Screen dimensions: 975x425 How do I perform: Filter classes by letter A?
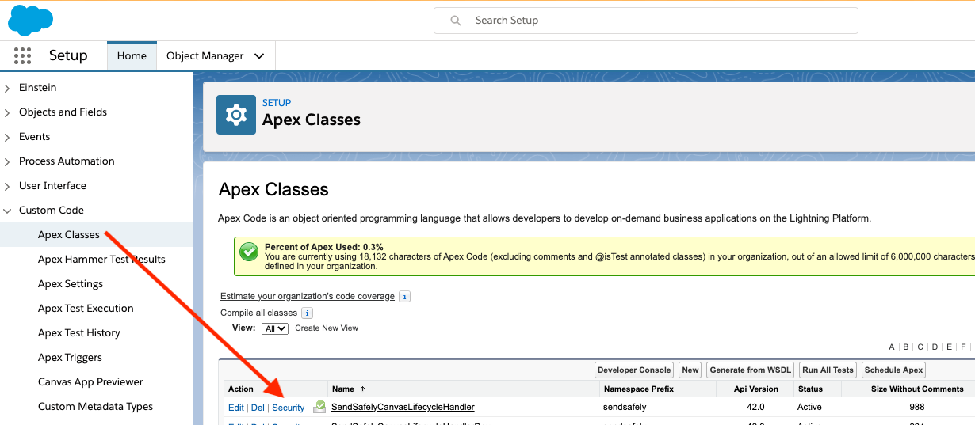tap(892, 347)
